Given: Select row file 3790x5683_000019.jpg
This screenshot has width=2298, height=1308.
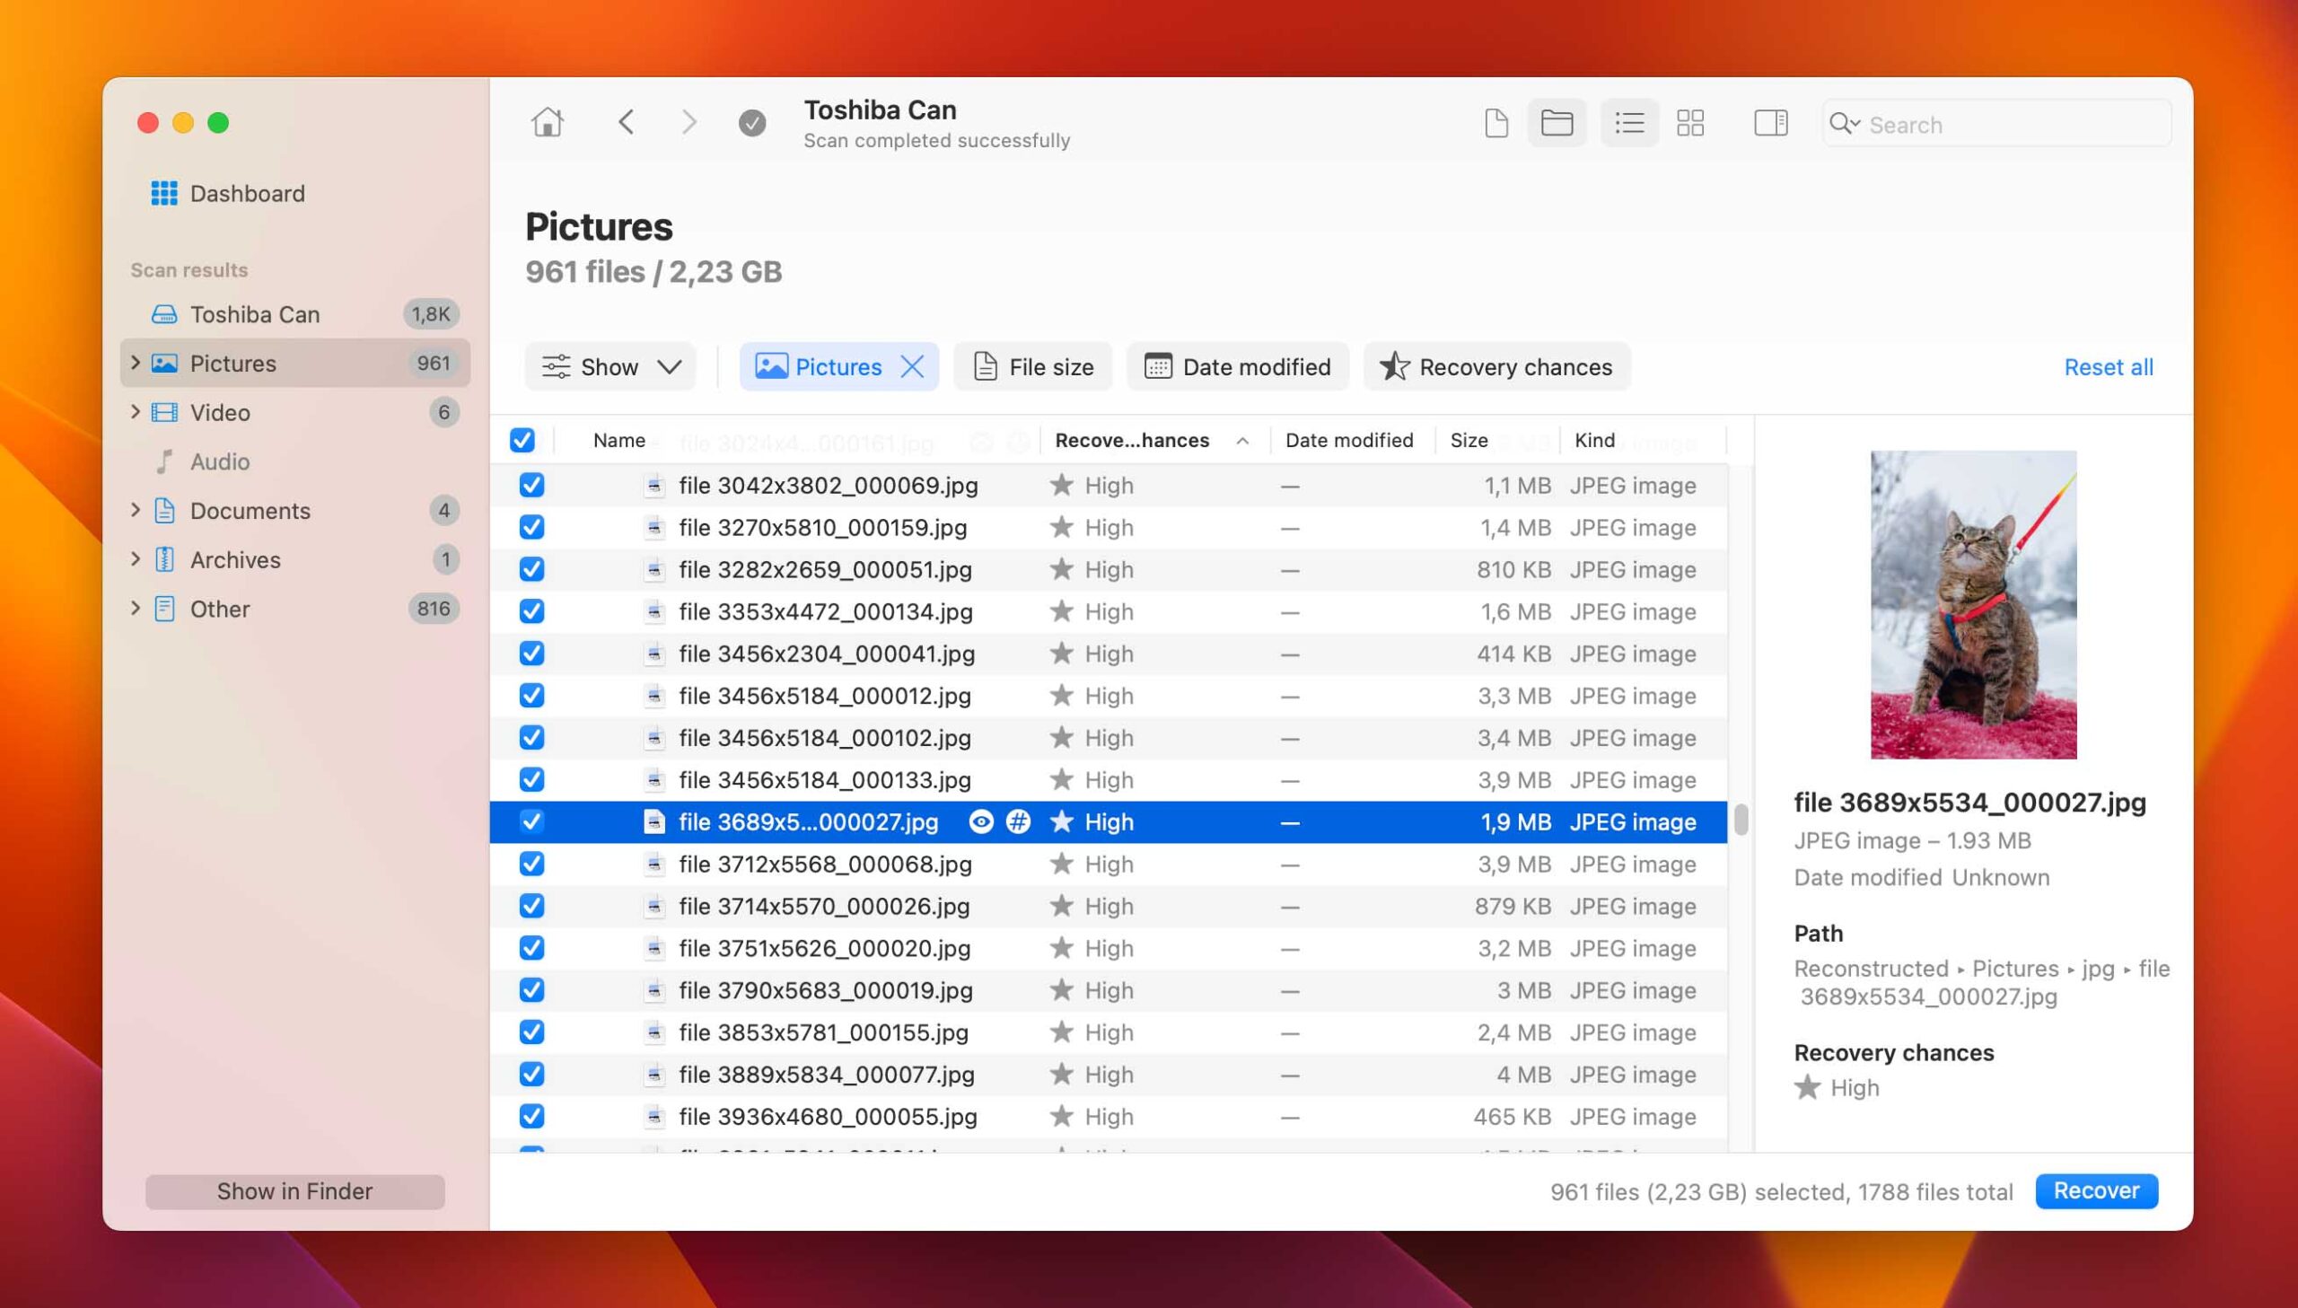Looking at the screenshot, I should 1108,990.
